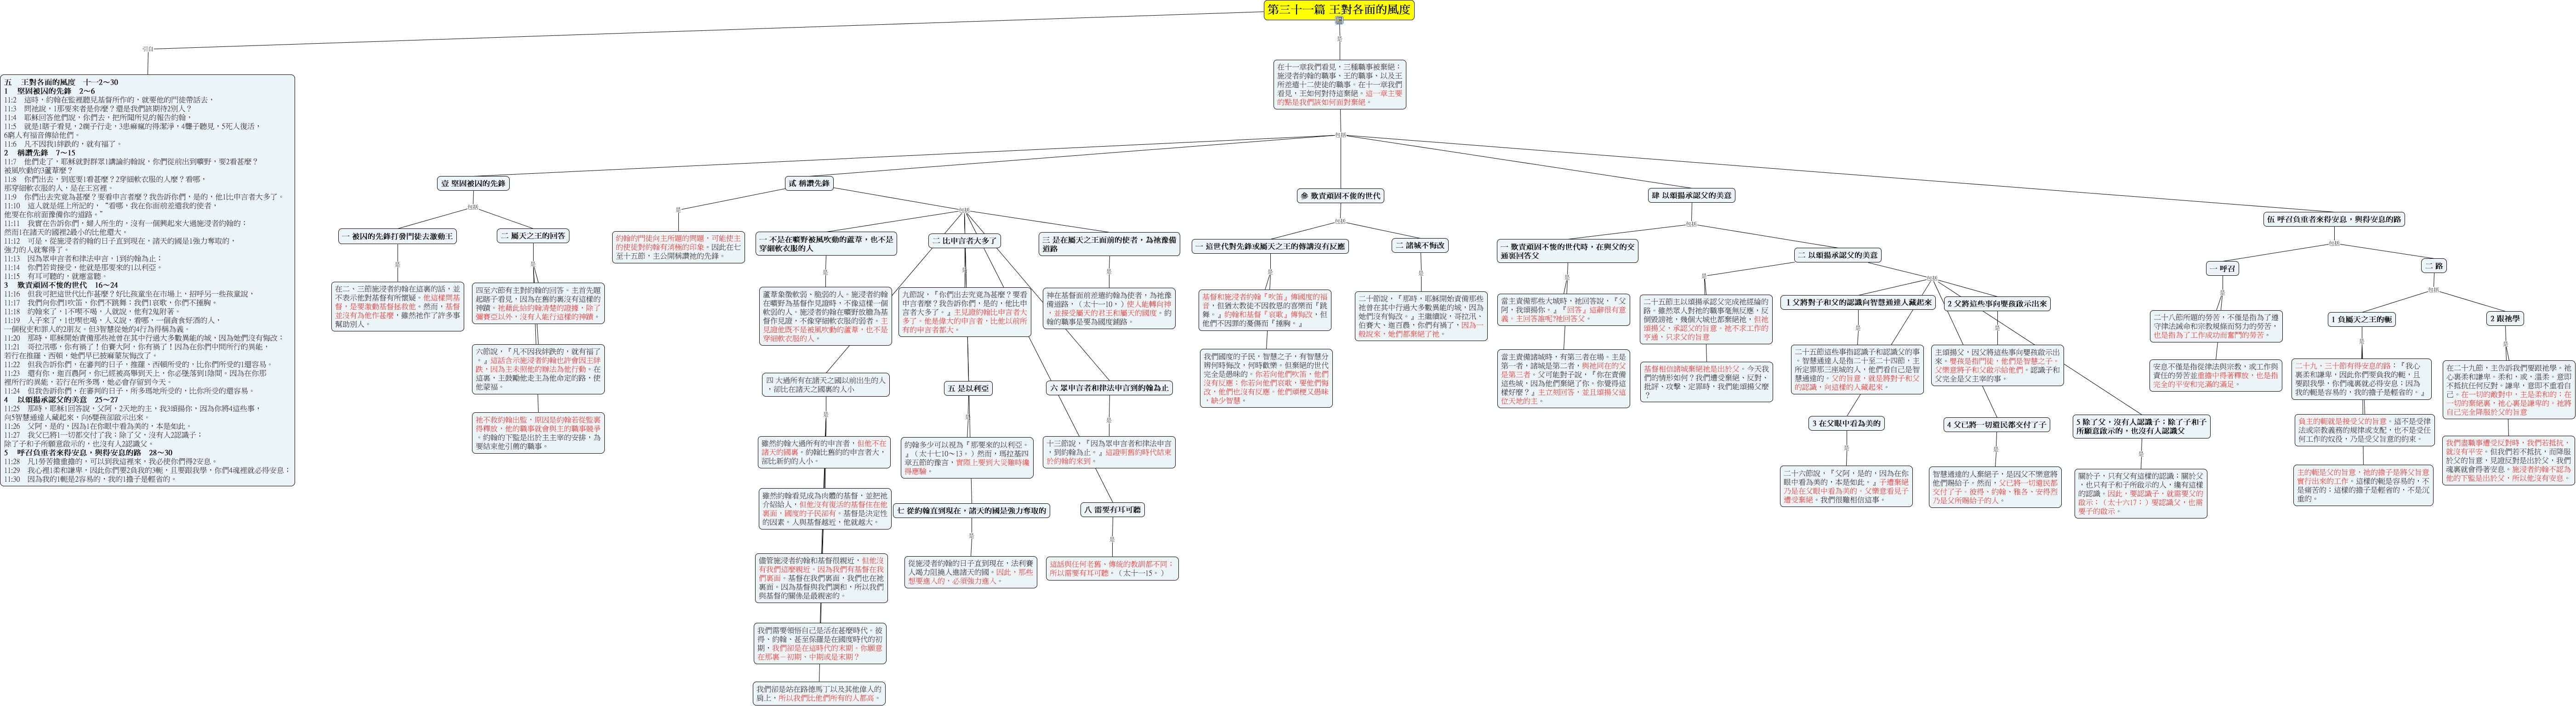
Task: Click note starting 基督和施浸者約翰『吹笛』
Action: pos(1265,310)
